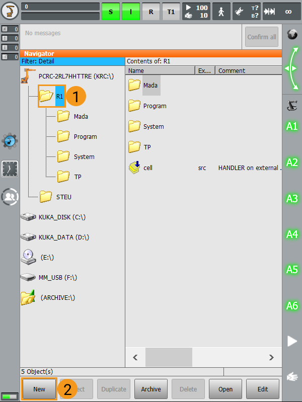
Task: Open the world coordinate system globe icon
Action: tap(292, 34)
